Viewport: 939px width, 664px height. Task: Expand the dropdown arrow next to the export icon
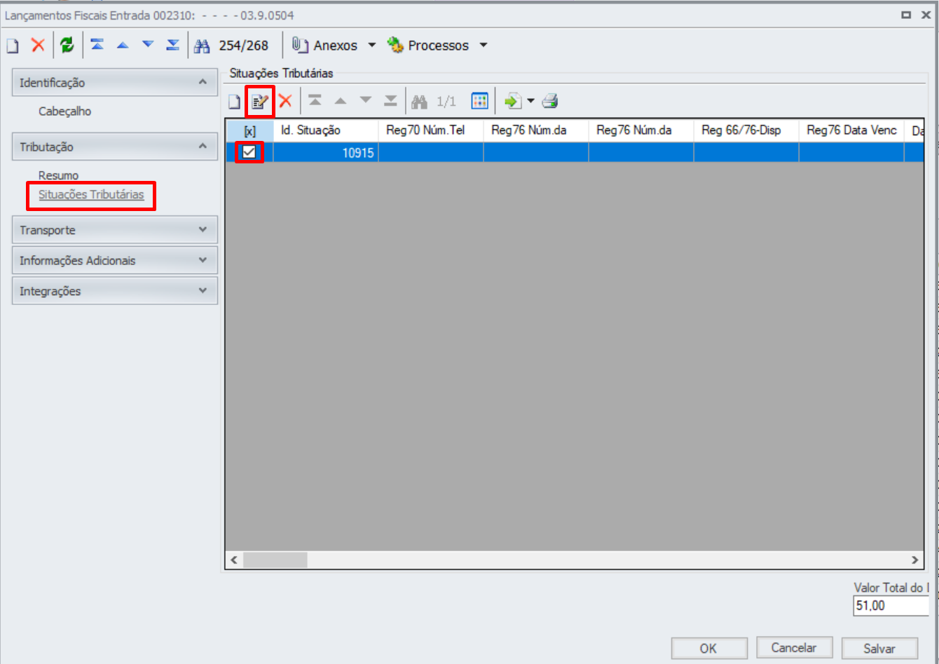coord(530,102)
